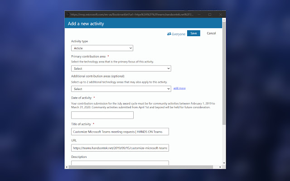Click the window address URL text
This screenshot has width=290, height=181.
point(132,14)
